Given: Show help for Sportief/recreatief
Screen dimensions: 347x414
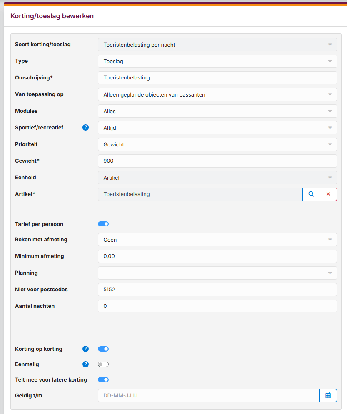Looking at the screenshot, I should [86, 128].
